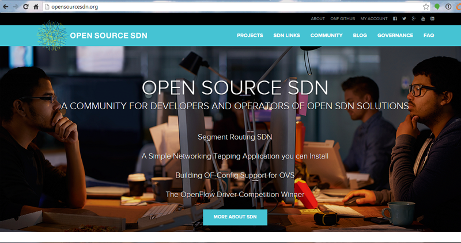This screenshot has width=461, height=243.
Task: Go back using the browser back arrow
Action: 5,6
